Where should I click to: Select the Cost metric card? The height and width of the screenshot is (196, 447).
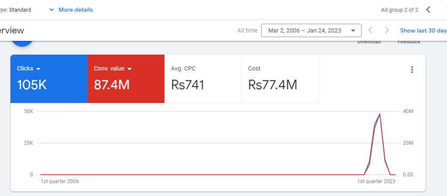[x=279, y=79]
